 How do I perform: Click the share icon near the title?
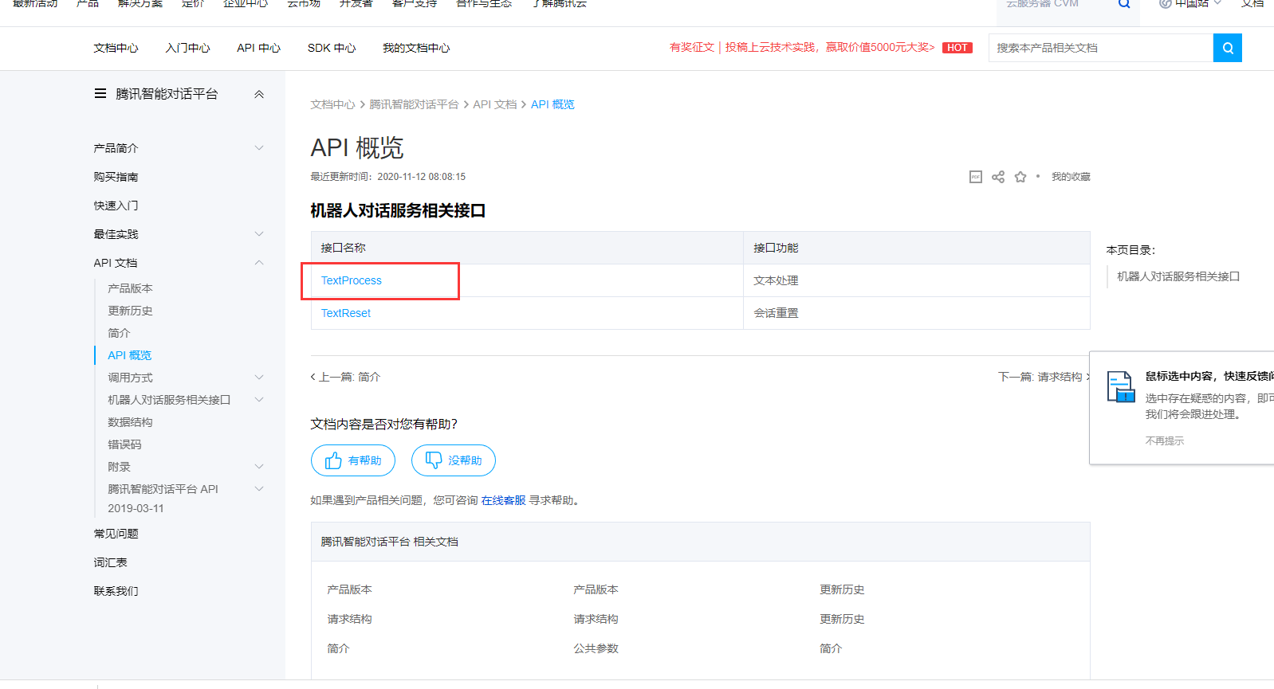998,177
